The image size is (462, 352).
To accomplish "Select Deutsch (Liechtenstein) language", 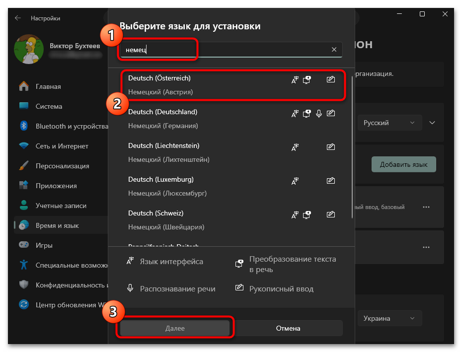I will pos(231,152).
